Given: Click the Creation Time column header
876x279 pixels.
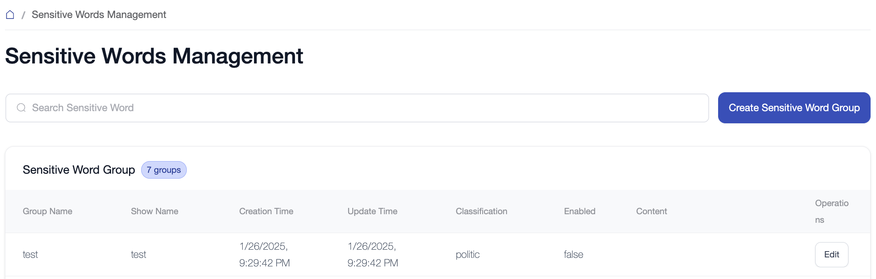Looking at the screenshot, I should coord(266,211).
